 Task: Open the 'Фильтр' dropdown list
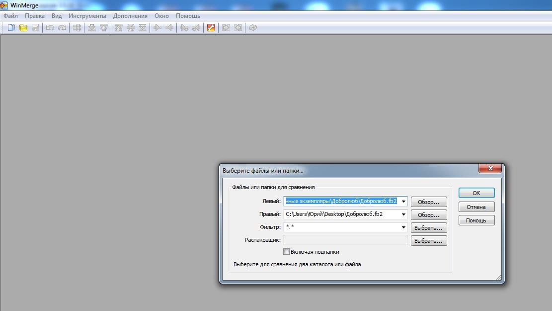403,227
